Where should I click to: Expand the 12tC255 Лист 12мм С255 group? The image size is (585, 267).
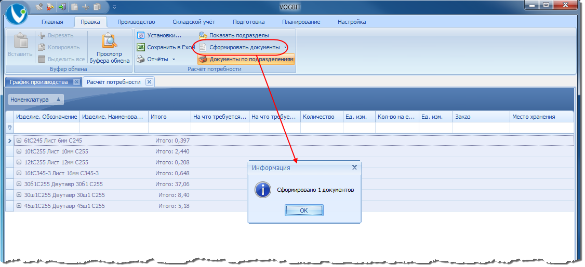pyautogui.click(x=19, y=162)
